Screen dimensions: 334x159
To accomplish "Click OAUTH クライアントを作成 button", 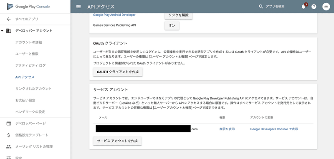I will (x=118, y=72).
